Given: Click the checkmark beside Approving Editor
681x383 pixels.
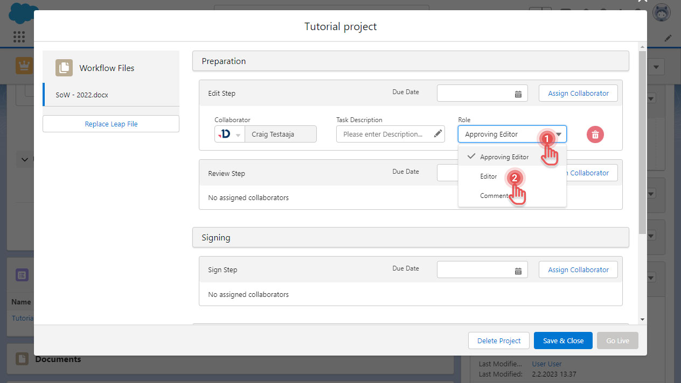Looking at the screenshot, I should pos(471,156).
